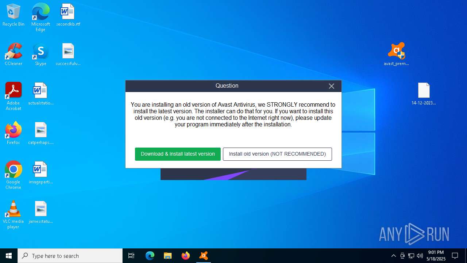Click the taskbar search box
The image size is (467, 263).
click(x=70, y=256)
